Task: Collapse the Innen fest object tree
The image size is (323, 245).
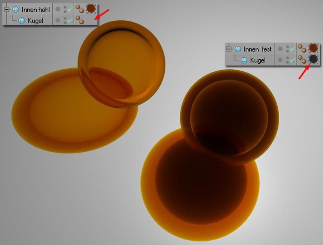Action: [x=229, y=49]
